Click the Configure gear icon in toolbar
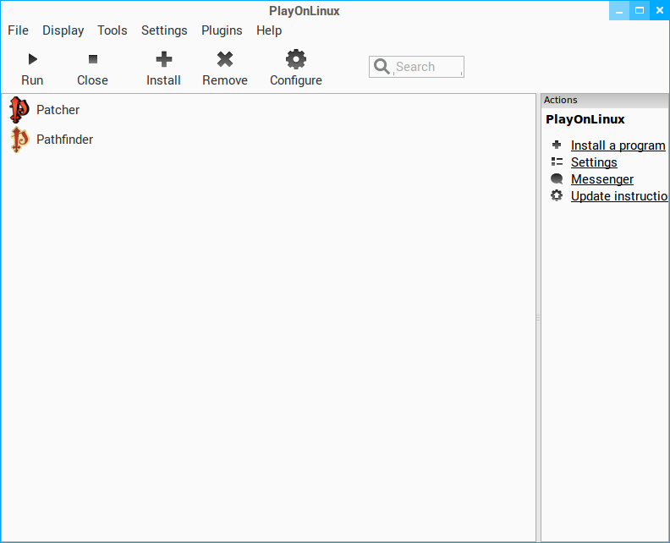 (296, 59)
